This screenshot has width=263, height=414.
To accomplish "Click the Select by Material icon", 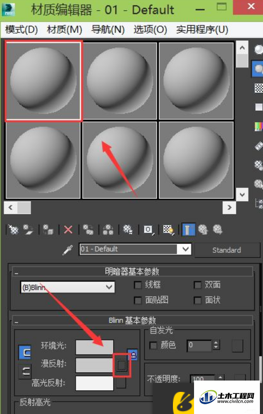I will point(258,184).
